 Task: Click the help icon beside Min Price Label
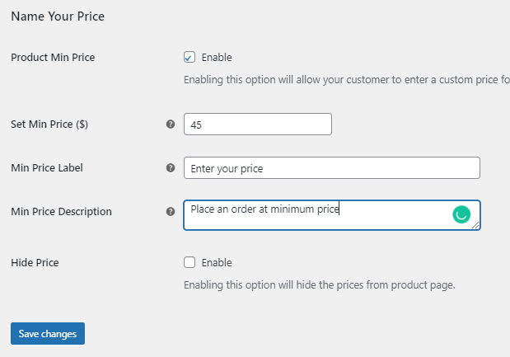pyautogui.click(x=171, y=168)
